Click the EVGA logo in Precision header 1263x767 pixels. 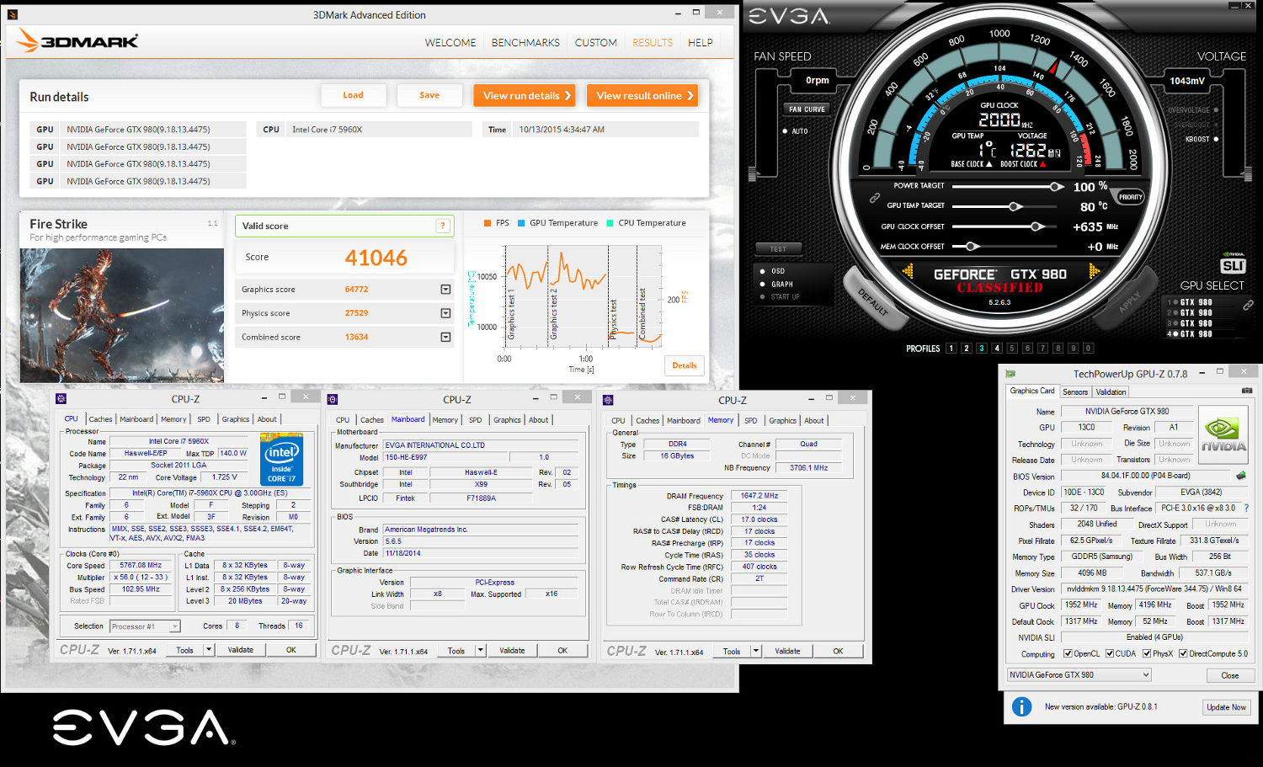tap(789, 16)
